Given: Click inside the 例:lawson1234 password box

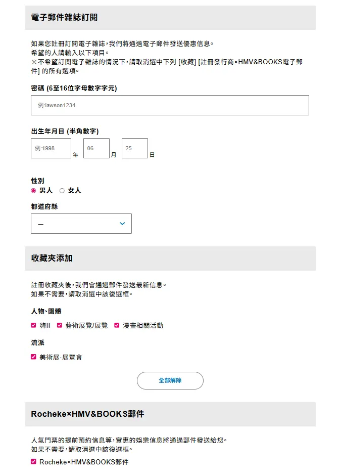Looking at the screenshot, I should click(170, 105).
